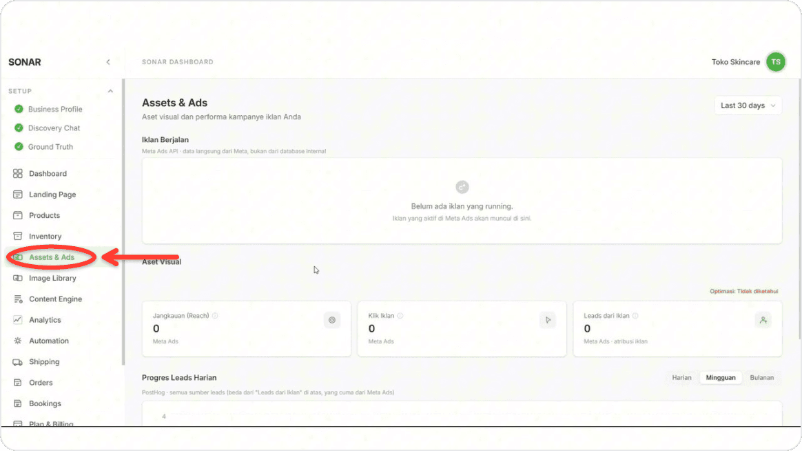
Task: Click the empty ads placeholder icon
Action: pyautogui.click(x=462, y=187)
